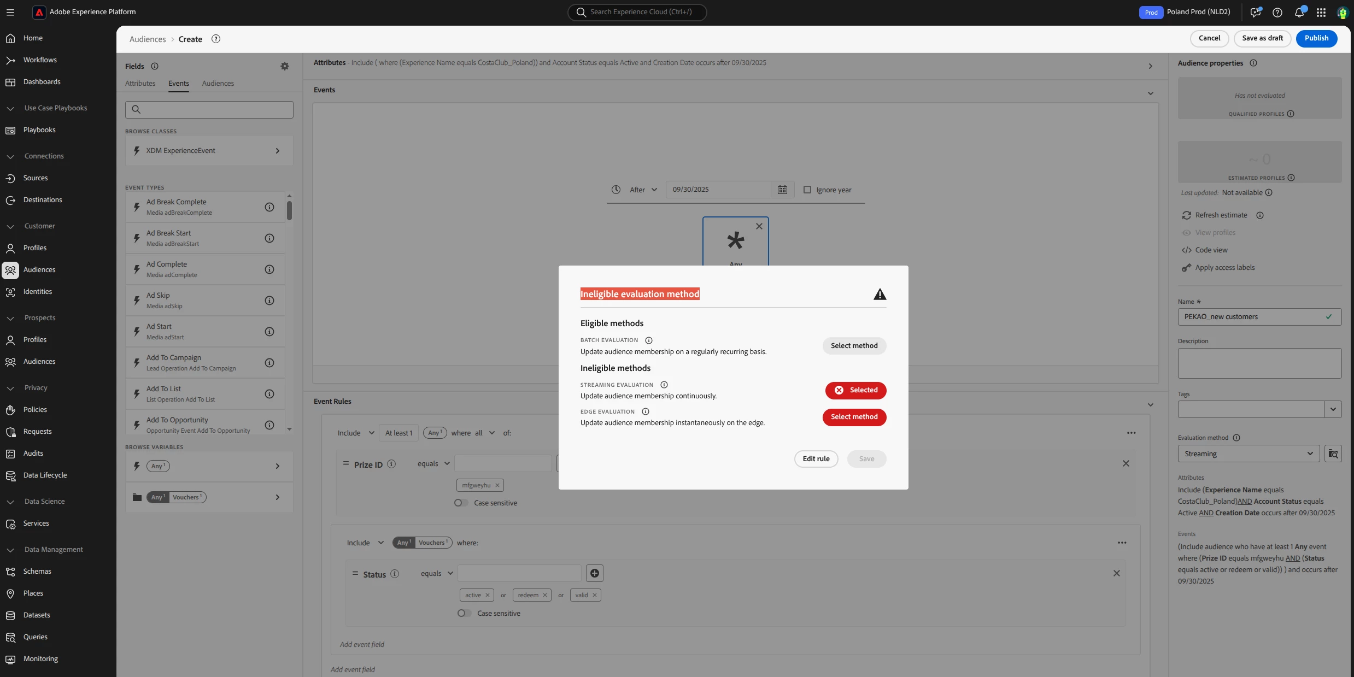Viewport: 1354px width, 677px height.
Task: Open the Fields settings gear icon
Action: (x=284, y=66)
